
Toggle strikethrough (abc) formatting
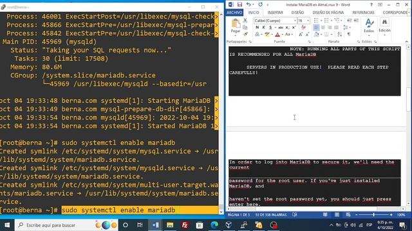[281, 27]
